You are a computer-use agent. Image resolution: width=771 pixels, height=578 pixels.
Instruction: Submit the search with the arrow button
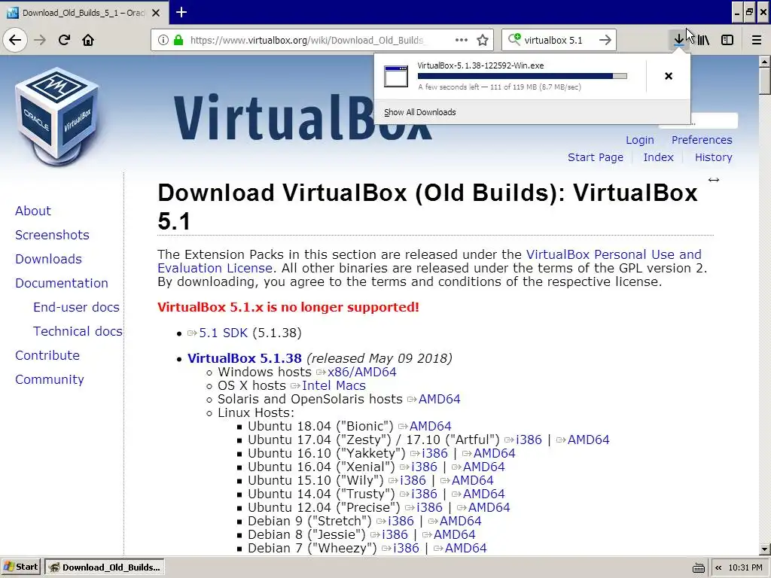click(x=605, y=40)
